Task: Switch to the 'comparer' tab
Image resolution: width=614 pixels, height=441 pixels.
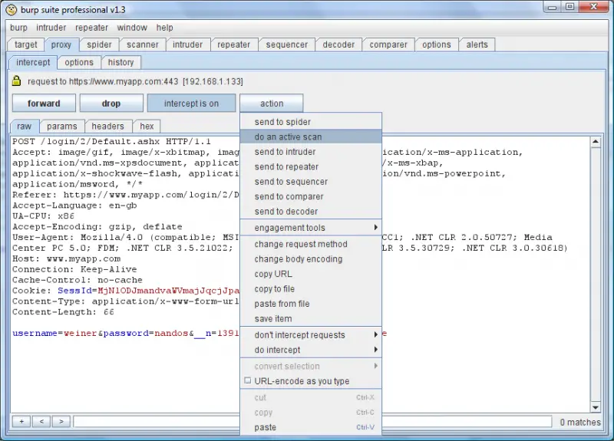Action: point(388,44)
